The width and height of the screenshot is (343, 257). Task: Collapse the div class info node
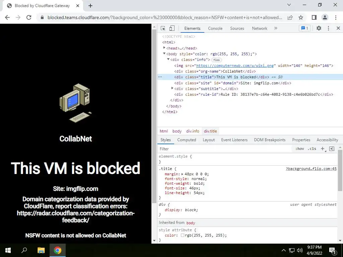(x=168, y=59)
